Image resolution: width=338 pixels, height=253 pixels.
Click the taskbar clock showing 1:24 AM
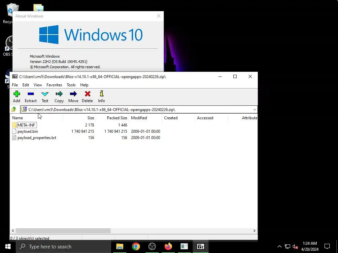[x=310, y=246]
